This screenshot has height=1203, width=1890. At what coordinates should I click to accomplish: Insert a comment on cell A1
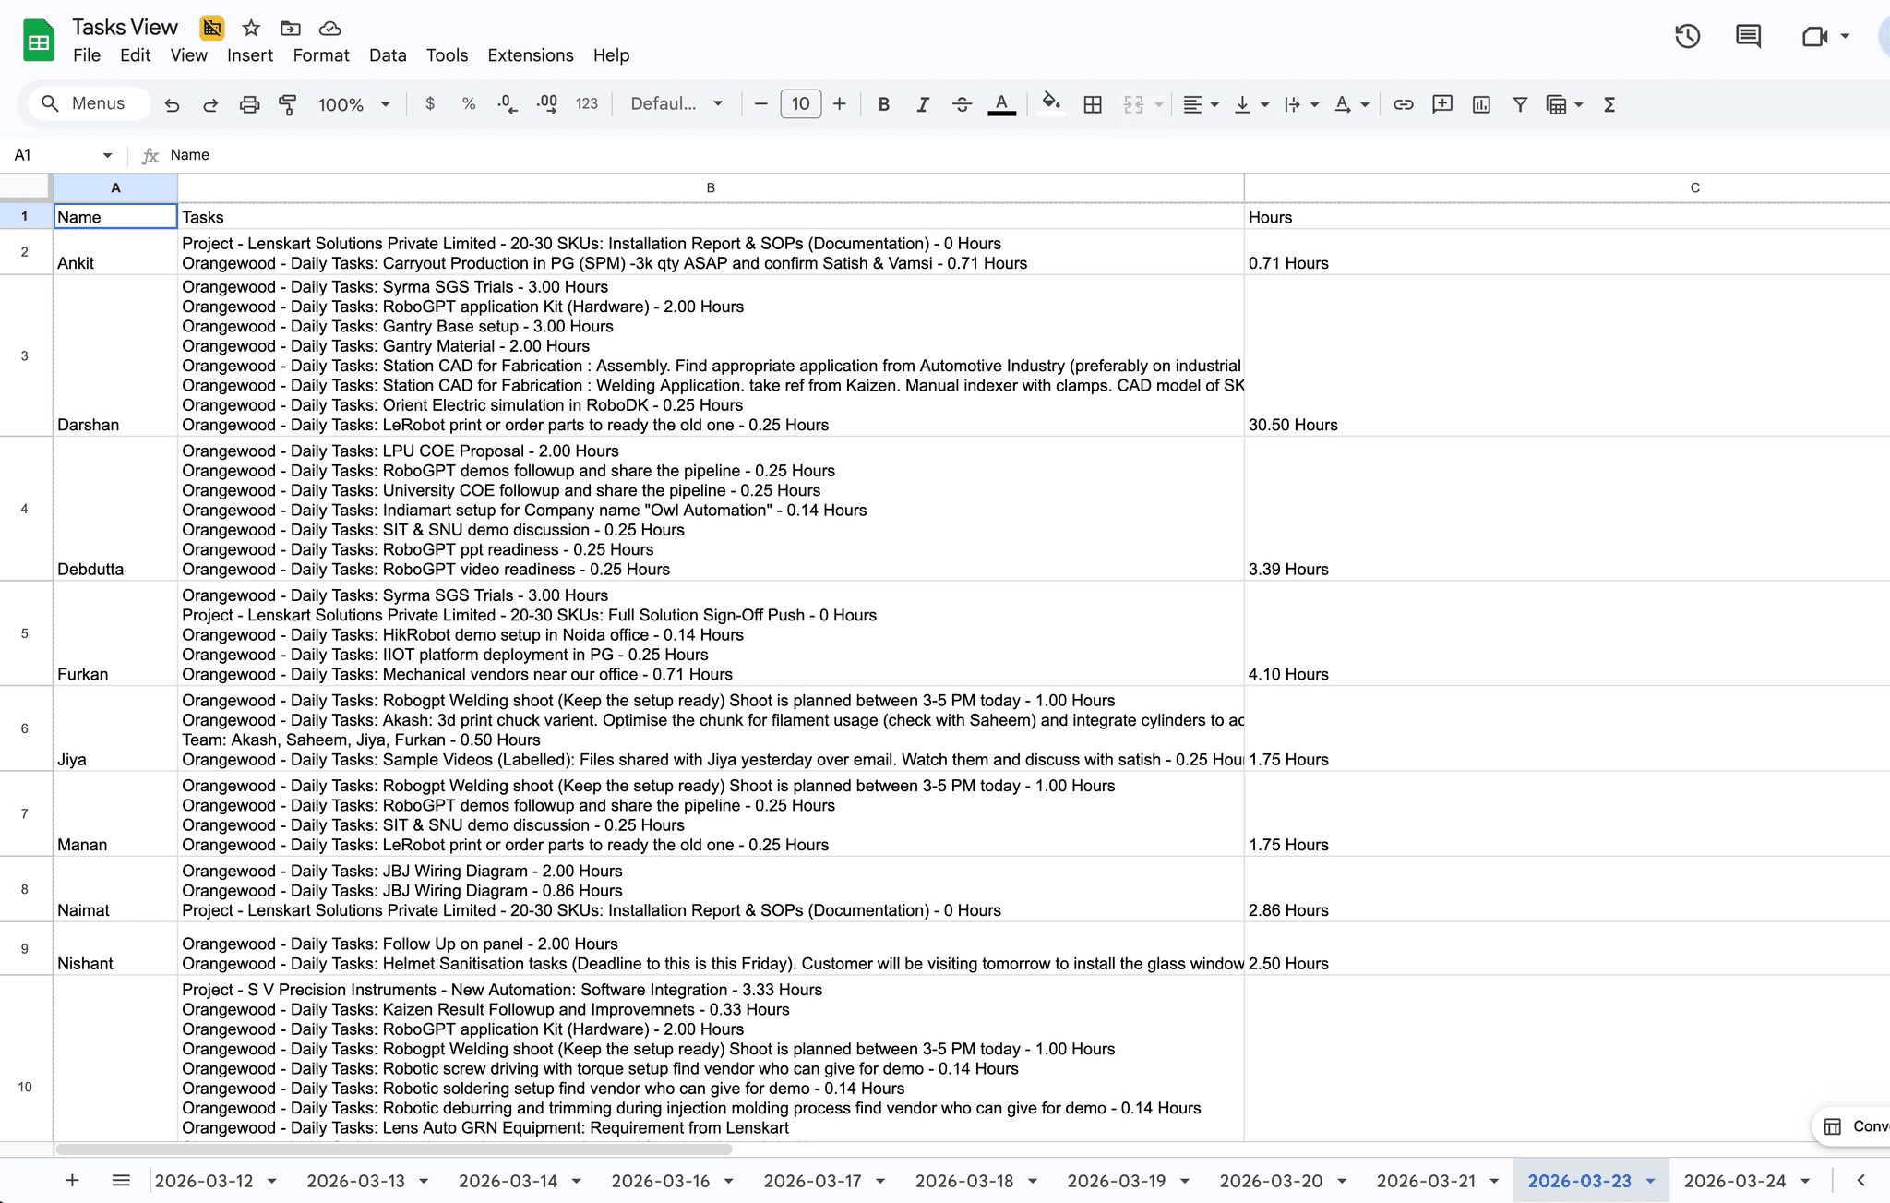pyautogui.click(x=1441, y=103)
